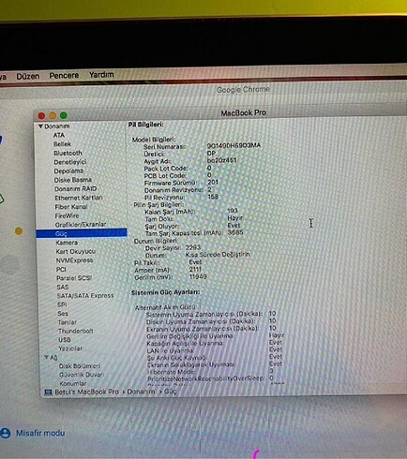Viewport: 407px width, 459px height.
Task: Click Güç in the path bar
Action: tap(171, 392)
